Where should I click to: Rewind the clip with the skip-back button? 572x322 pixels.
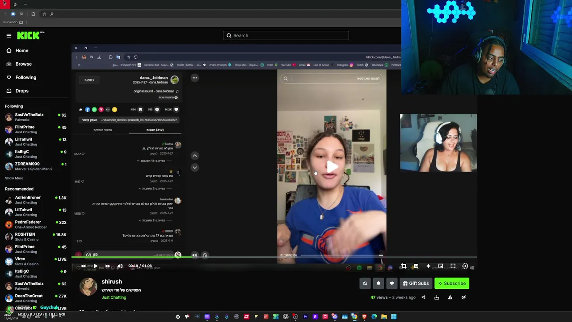pos(83,266)
